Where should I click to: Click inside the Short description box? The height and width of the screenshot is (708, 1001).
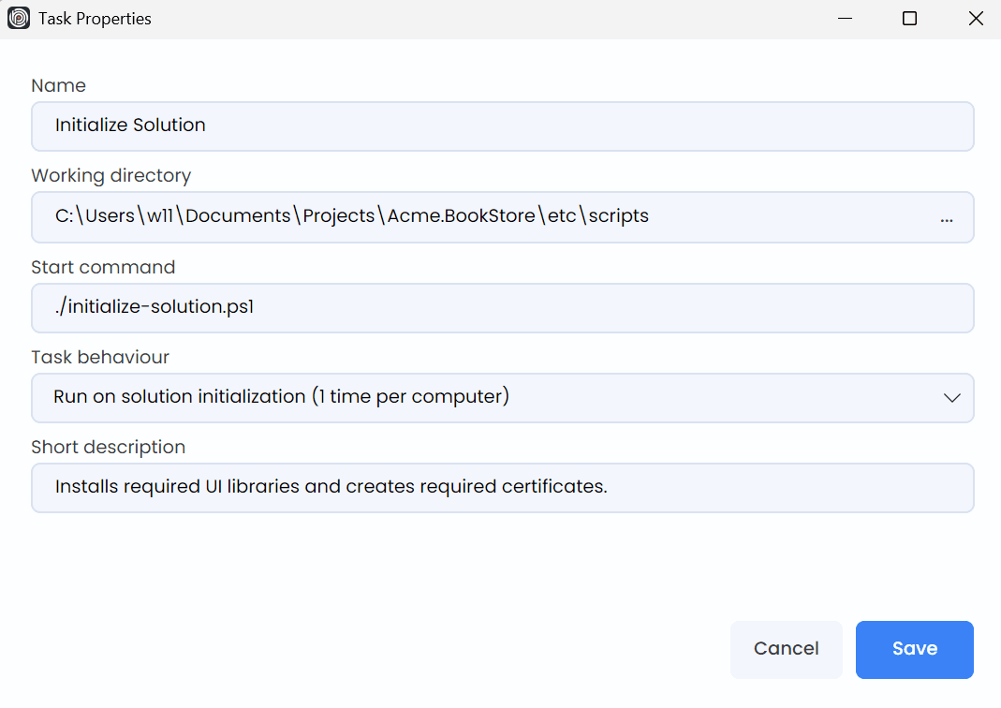point(502,487)
